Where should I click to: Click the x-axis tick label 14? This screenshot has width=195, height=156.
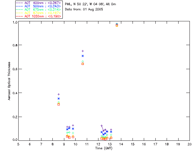click(x=121, y=144)
